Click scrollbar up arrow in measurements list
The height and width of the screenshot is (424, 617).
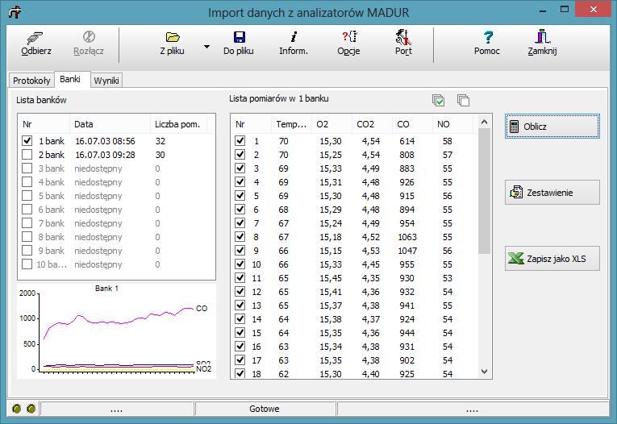485,123
